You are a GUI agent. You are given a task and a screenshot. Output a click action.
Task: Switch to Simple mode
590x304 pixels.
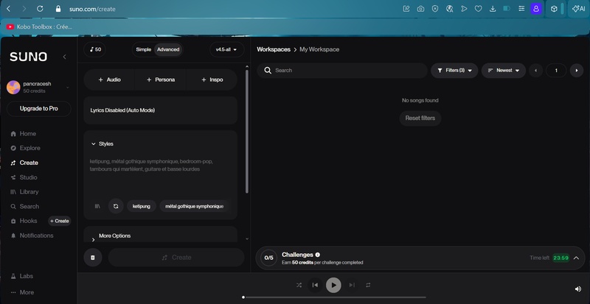[143, 49]
